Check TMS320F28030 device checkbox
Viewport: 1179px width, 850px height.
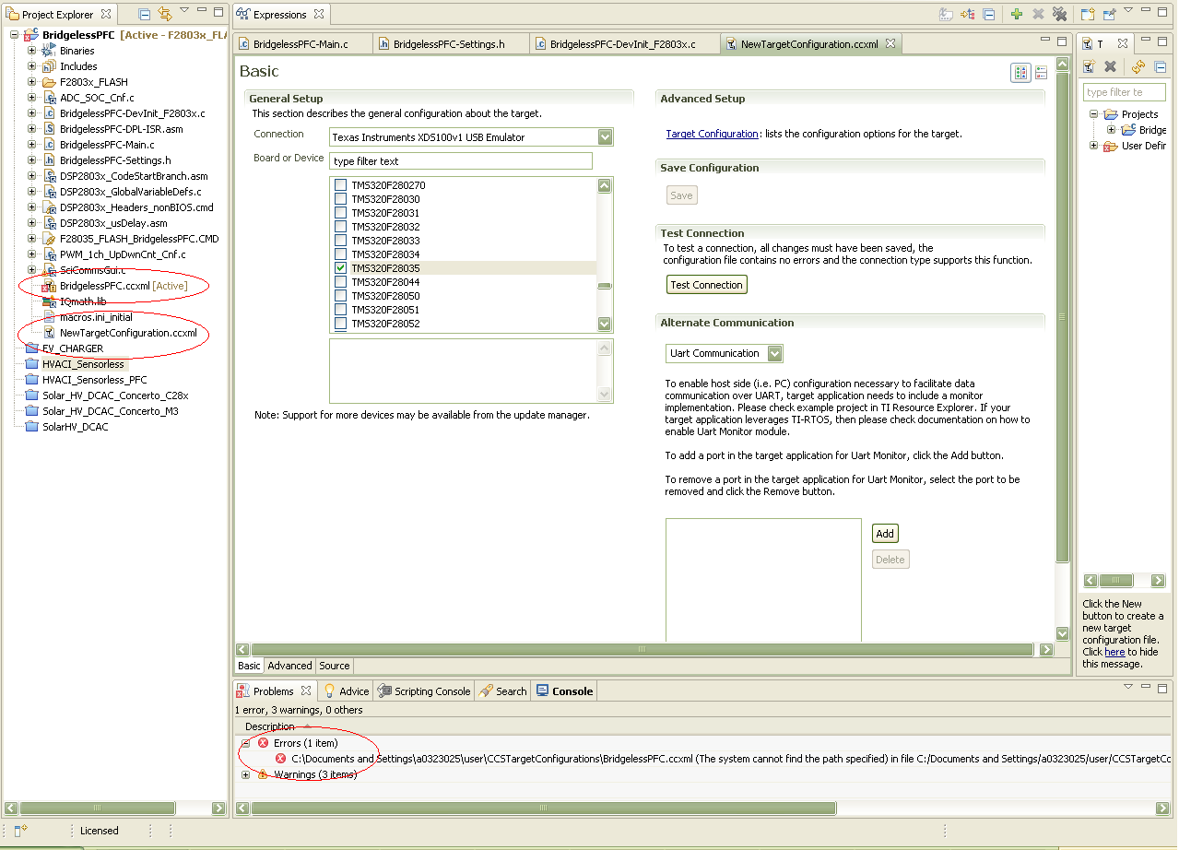click(340, 199)
